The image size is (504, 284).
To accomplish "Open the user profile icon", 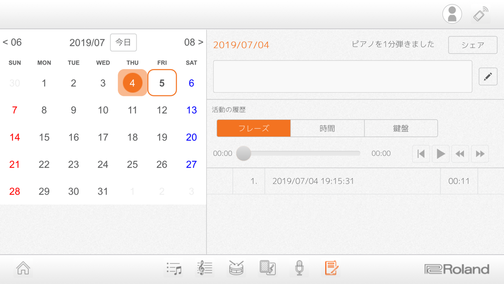I will 452,14.
